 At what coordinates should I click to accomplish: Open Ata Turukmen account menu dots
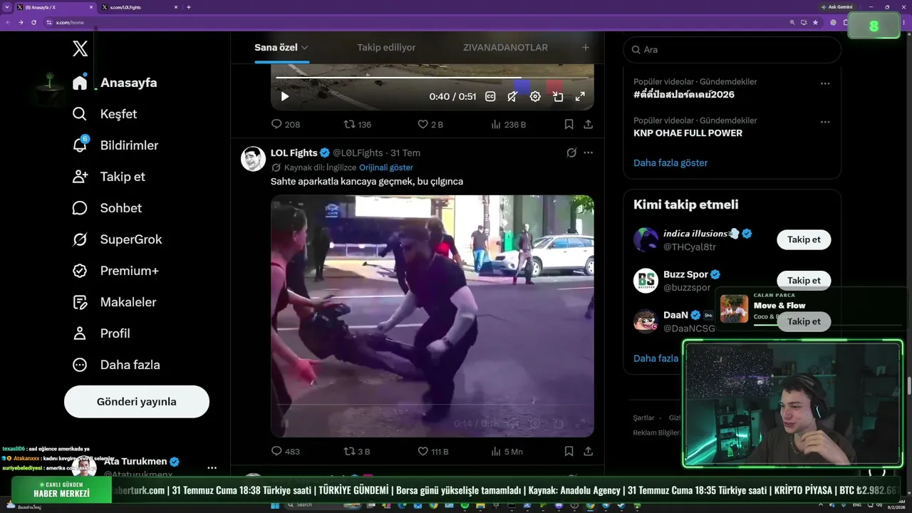click(212, 468)
